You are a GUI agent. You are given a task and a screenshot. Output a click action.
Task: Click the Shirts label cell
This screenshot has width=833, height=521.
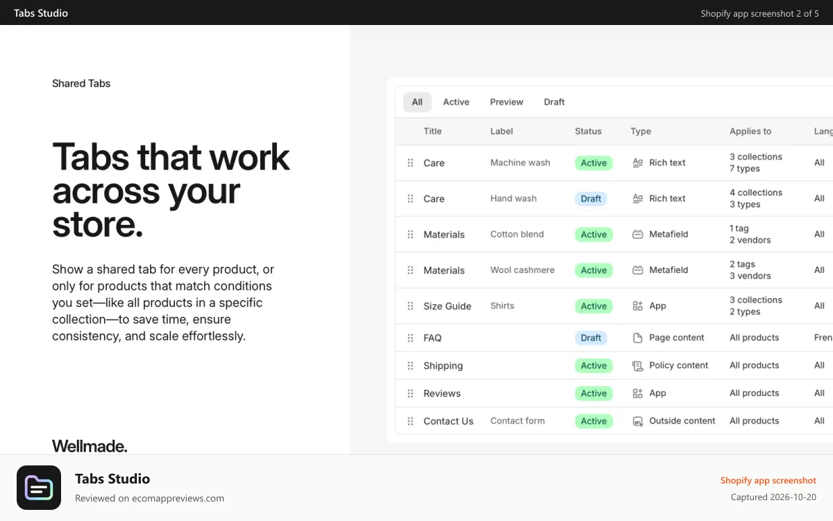tap(502, 306)
